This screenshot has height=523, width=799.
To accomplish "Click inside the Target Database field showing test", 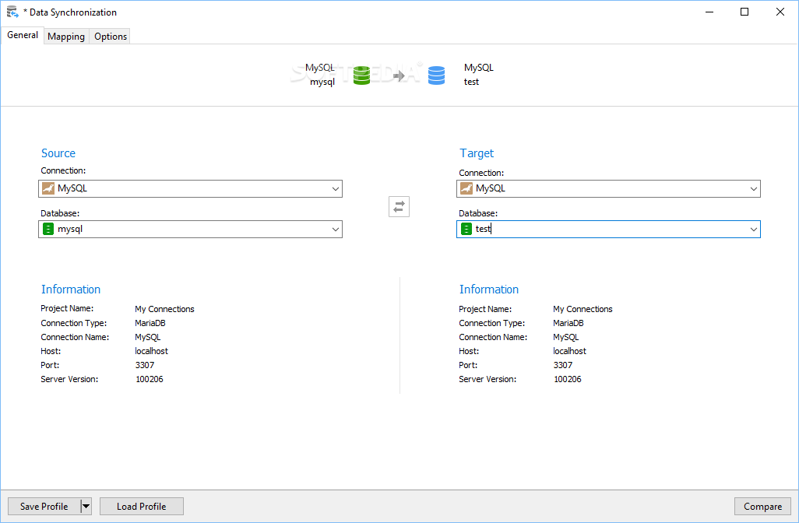I will 608,229.
